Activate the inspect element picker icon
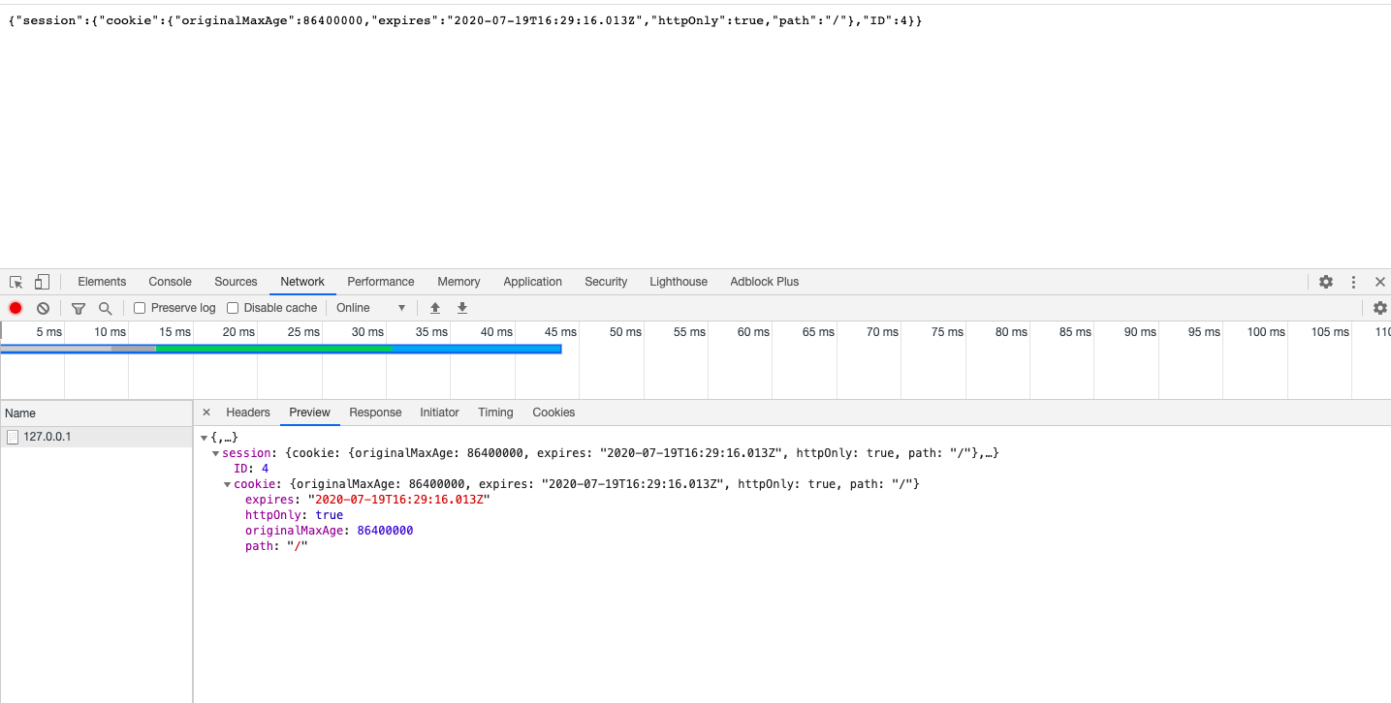1391x703 pixels. point(16,282)
